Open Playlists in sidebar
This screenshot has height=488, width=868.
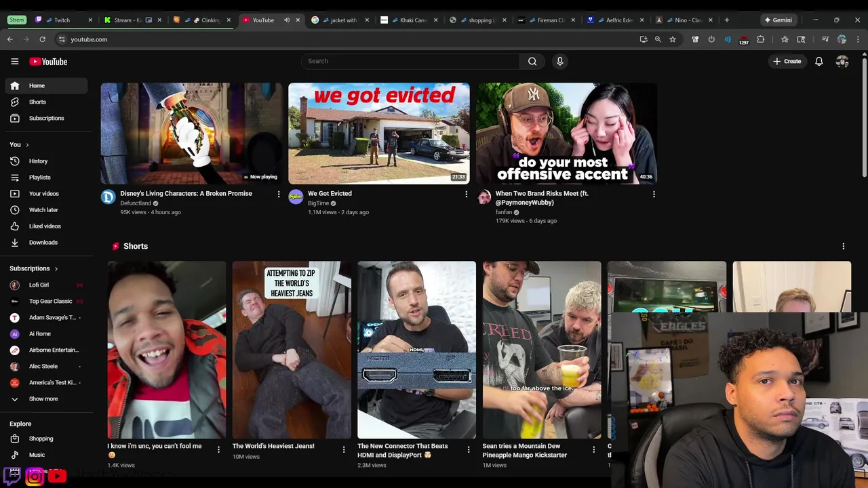coord(46,178)
